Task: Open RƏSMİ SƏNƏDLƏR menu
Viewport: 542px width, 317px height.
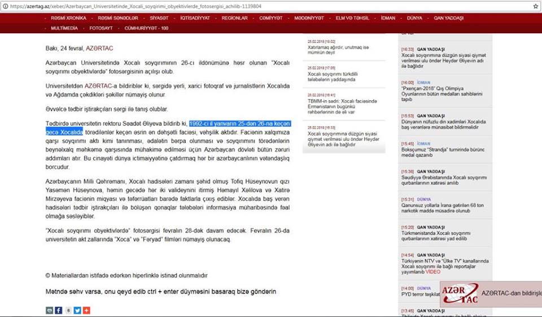Action: (118, 18)
